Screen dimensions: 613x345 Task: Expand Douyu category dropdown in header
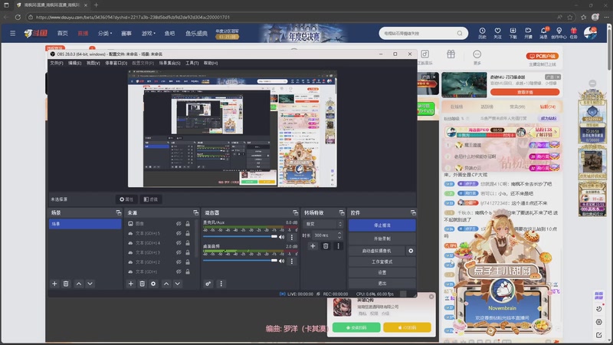(105, 33)
